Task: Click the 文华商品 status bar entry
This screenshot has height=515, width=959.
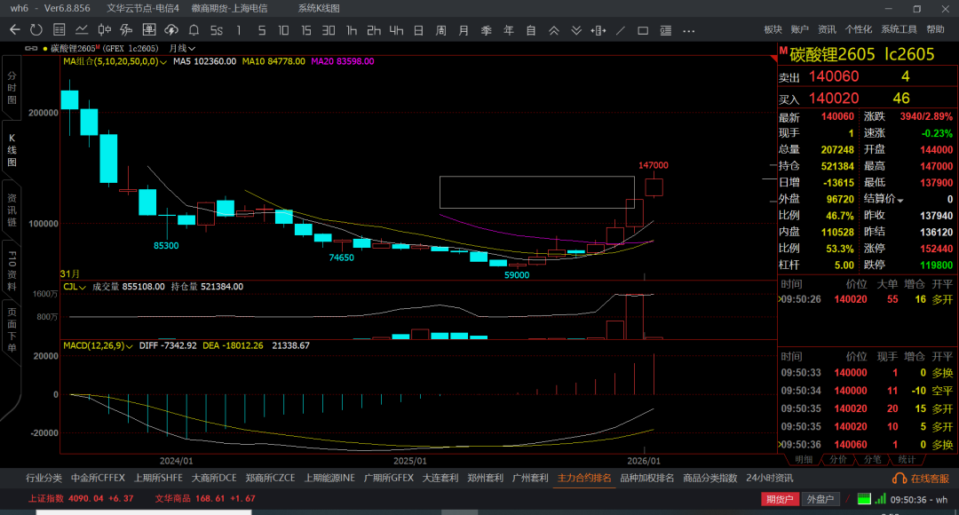Action: (x=205, y=498)
